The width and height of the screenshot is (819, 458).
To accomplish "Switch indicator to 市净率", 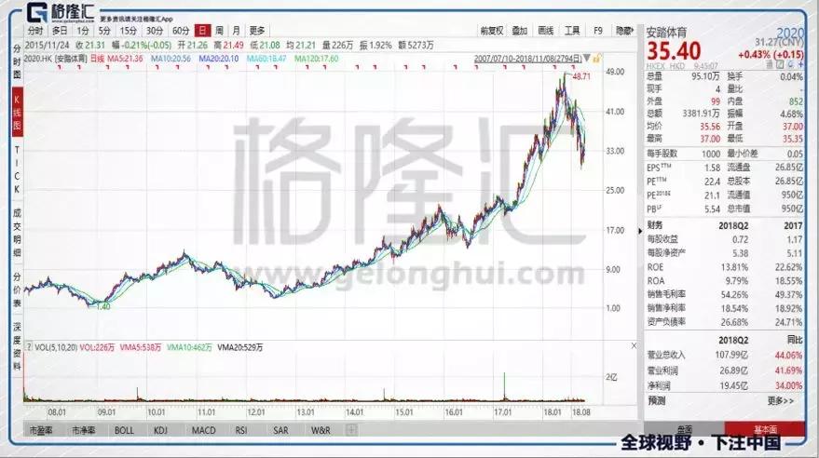I will [84, 430].
